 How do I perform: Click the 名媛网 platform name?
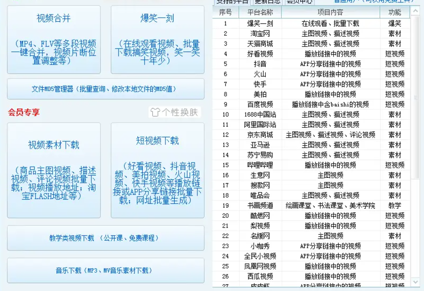[260, 236]
